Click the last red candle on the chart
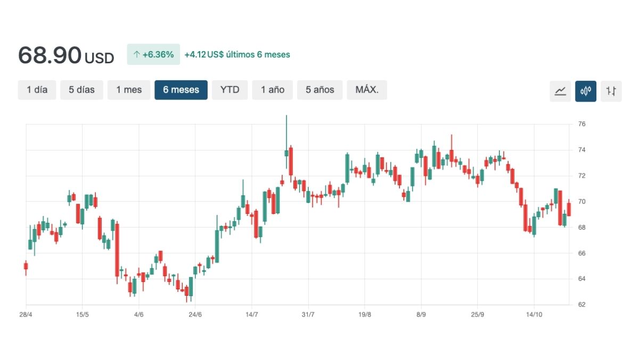This screenshot has height=359, width=639. [x=569, y=209]
